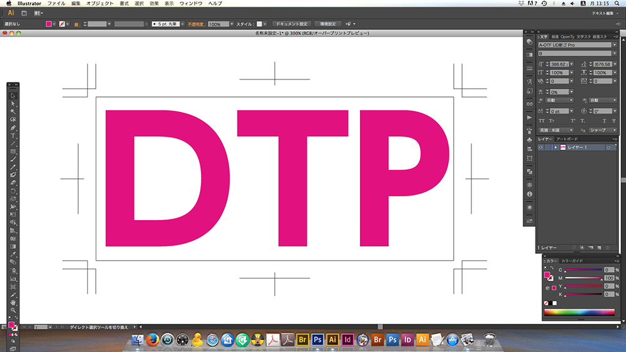Switch to the アートボード tab
The image size is (626, 352).
coord(567,139)
